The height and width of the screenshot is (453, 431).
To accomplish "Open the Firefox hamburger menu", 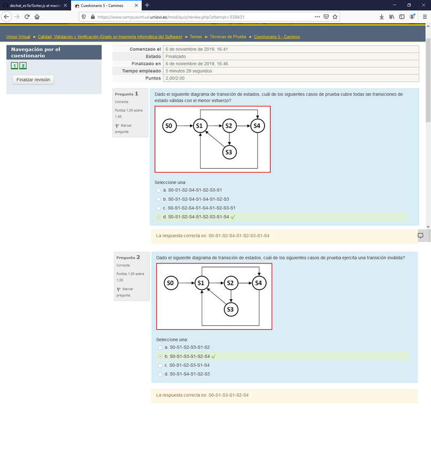I will (423, 17).
